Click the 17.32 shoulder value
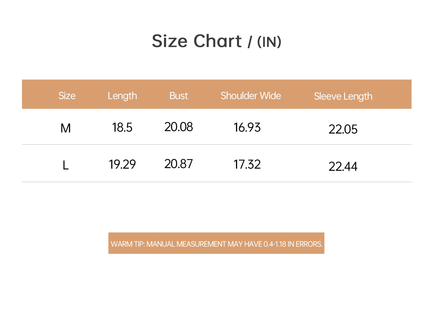Image resolution: width=433 pixels, height=324 pixels. pos(247,164)
